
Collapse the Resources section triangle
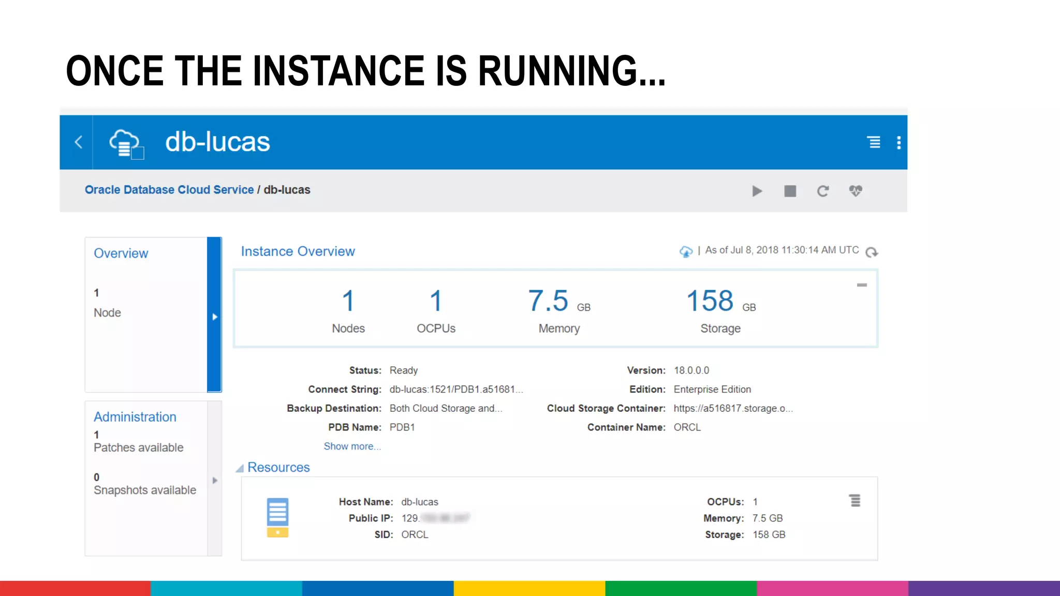(x=240, y=468)
